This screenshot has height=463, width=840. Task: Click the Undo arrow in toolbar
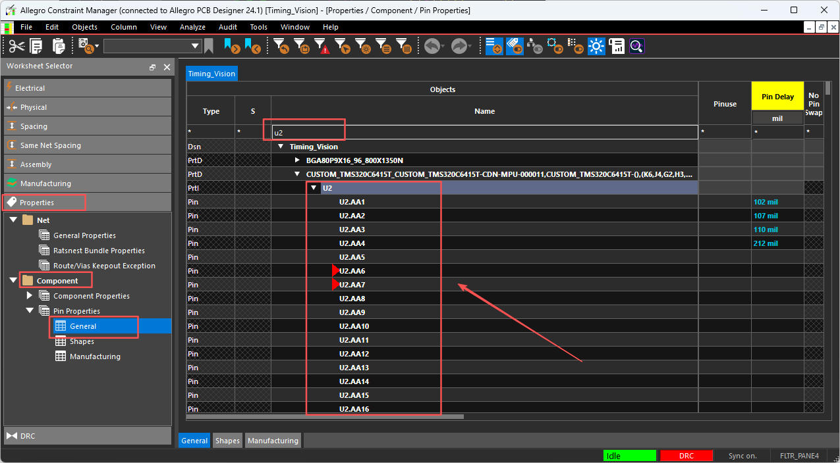coord(432,46)
